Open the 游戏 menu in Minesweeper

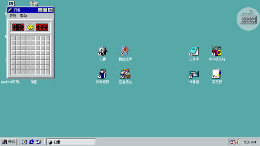point(13,16)
